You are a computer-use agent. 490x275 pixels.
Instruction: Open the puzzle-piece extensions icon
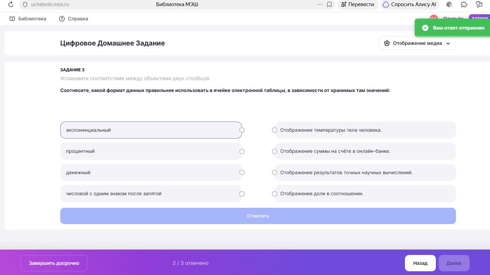[x=464, y=4]
